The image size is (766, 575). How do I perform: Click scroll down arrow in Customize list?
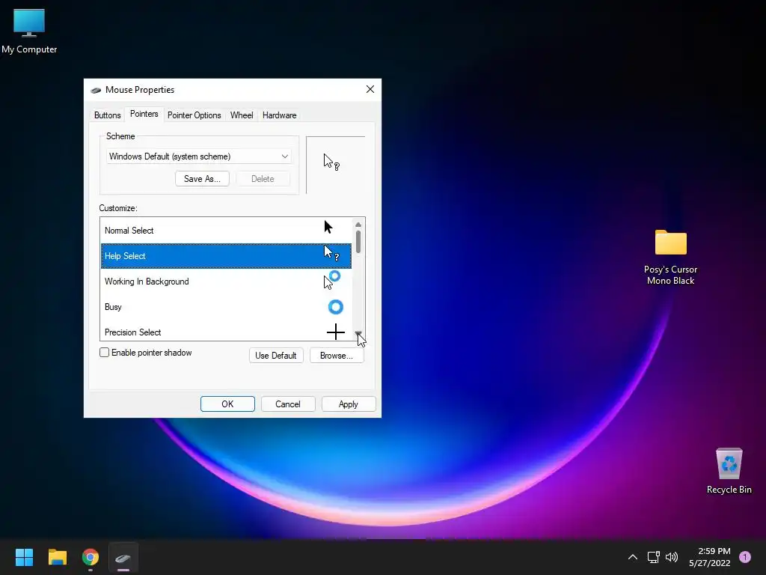358,334
